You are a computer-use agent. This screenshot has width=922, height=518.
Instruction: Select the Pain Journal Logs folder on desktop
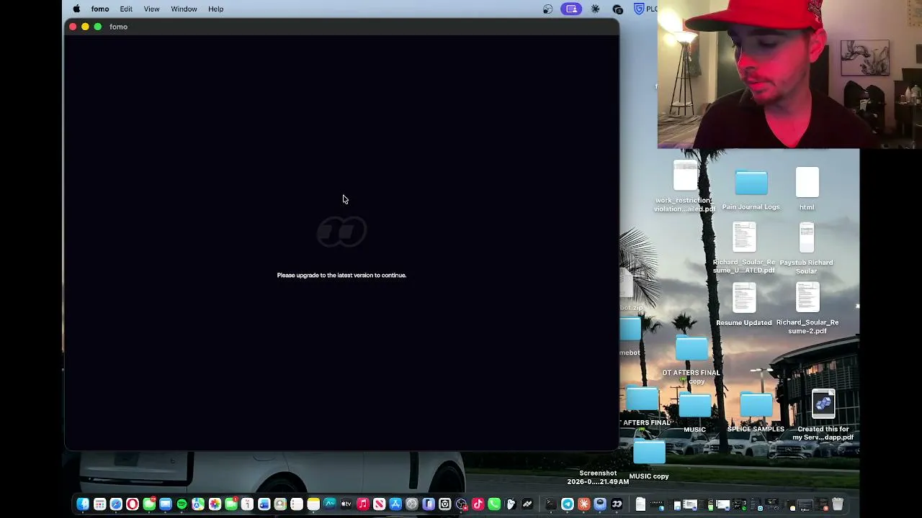click(x=751, y=183)
